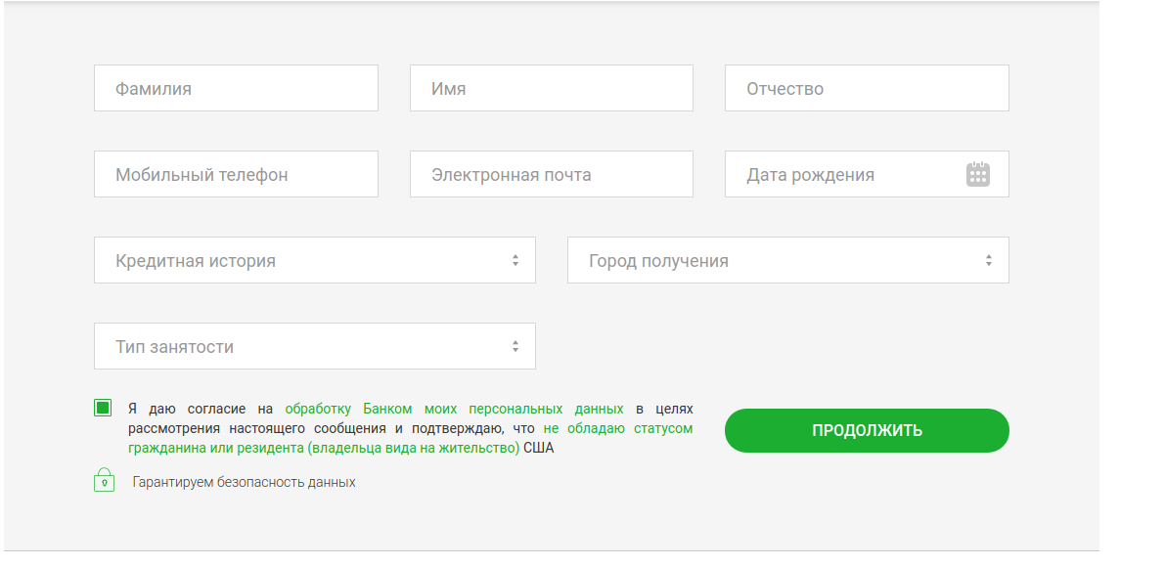Image resolution: width=1165 pixels, height=566 pixels.
Task: Click into the Имя text field
Action: pyautogui.click(x=551, y=89)
